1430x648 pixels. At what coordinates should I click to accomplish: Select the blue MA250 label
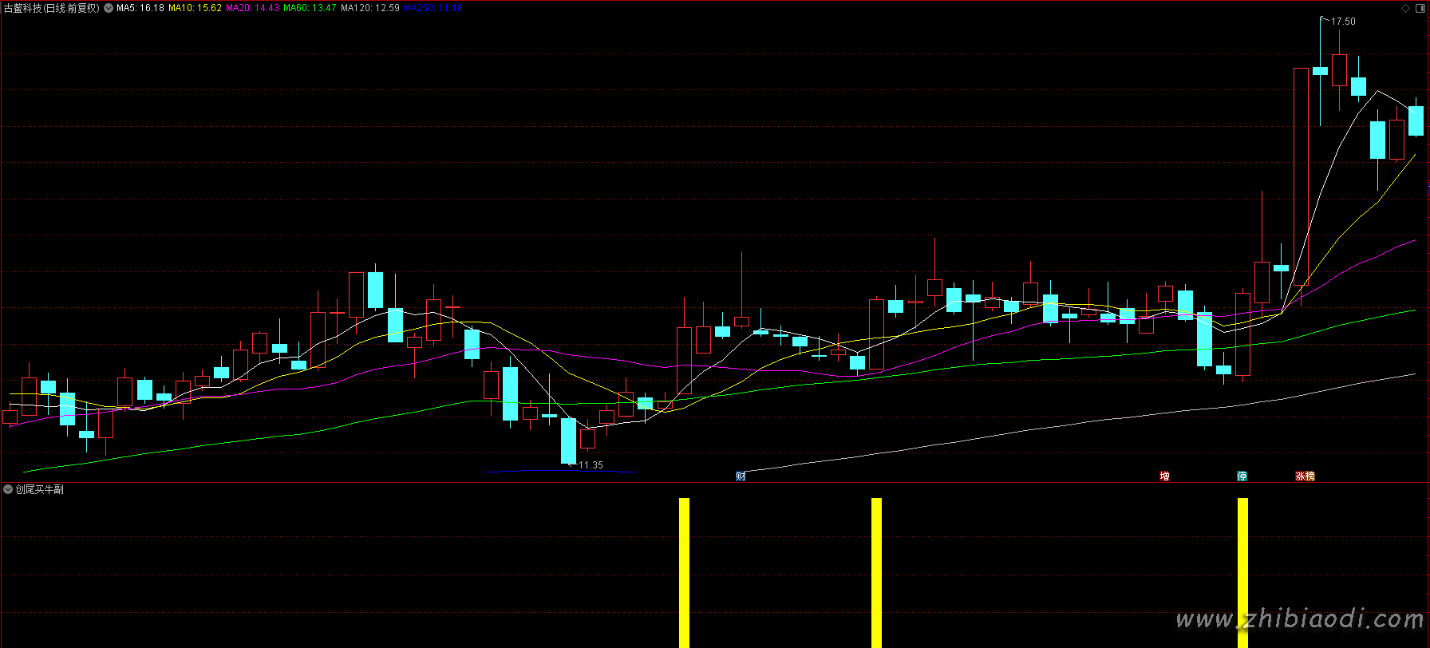[433, 9]
